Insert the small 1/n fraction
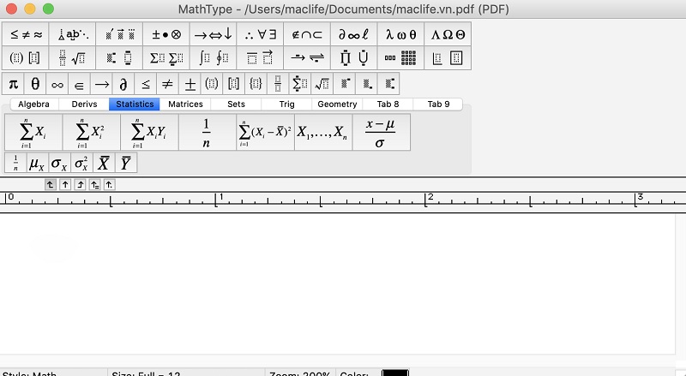The image size is (686, 376). click(15, 163)
